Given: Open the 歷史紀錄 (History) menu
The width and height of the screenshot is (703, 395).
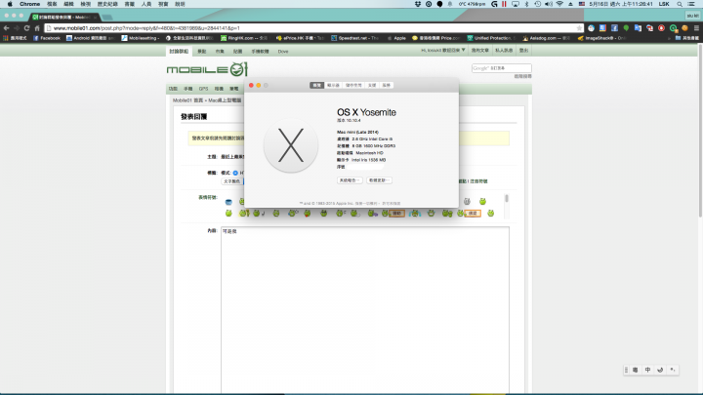Looking at the screenshot, I should pos(107,4).
